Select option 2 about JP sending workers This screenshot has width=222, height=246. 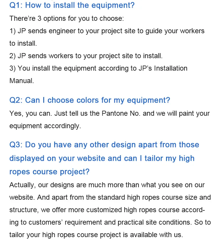click(x=86, y=56)
